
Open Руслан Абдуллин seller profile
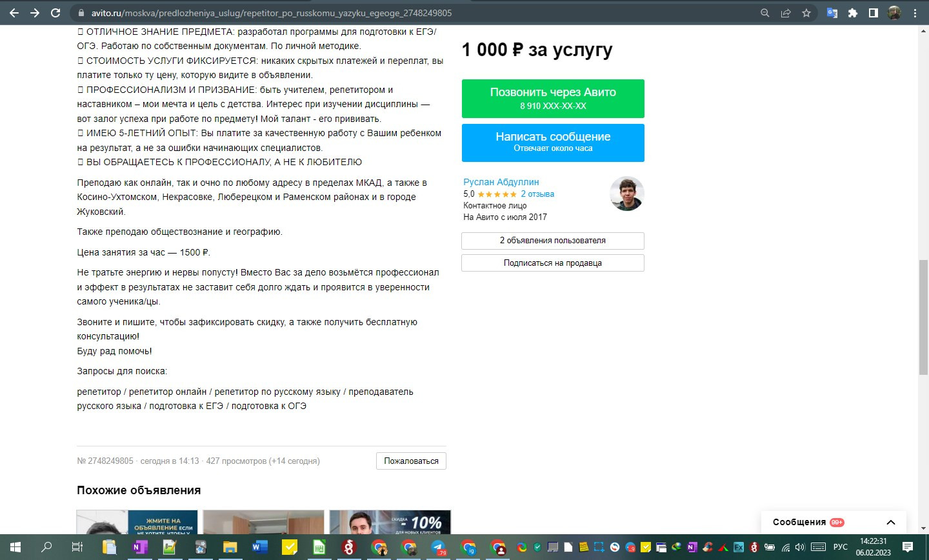tap(501, 182)
